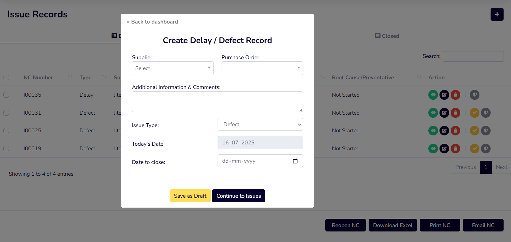Click the Search input field
Image resolution: width=511 pixels, height=242 pixels.
tap(473, 56)
